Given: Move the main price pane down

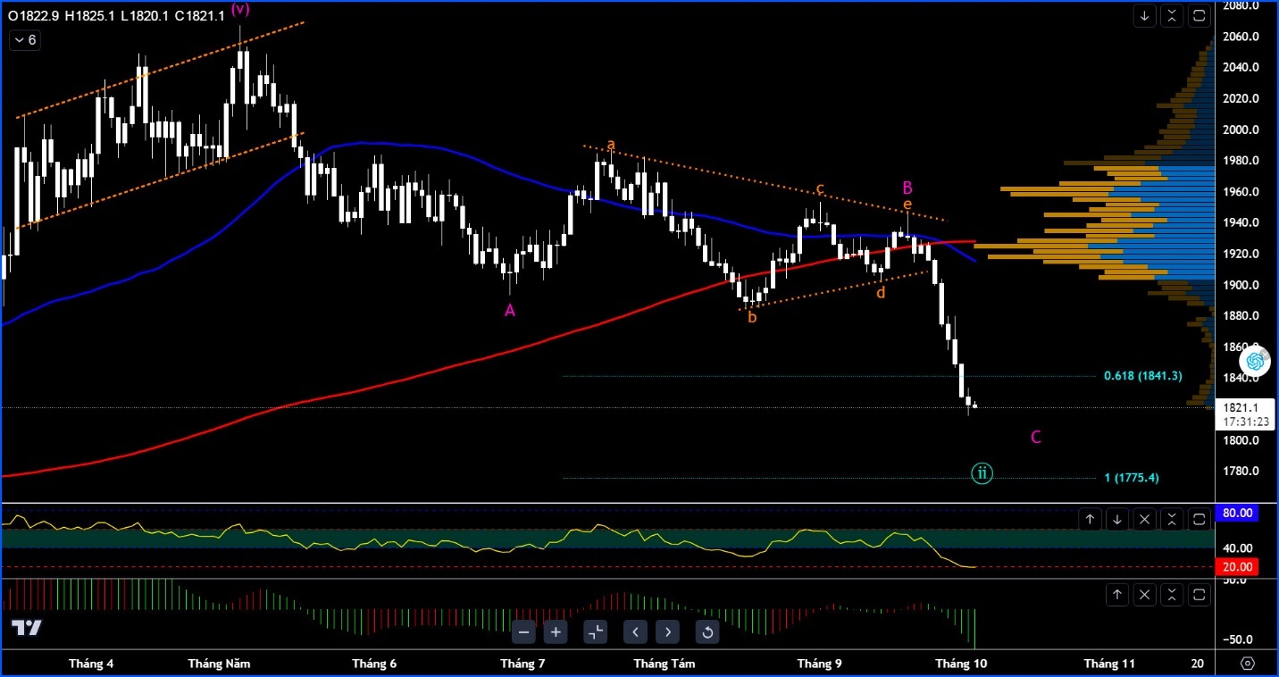Looking at the screenshot, I should [x=1144, y=15].
